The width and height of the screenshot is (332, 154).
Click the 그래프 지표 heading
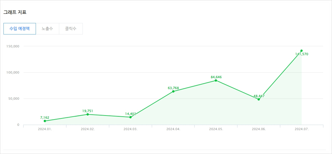[x=15, y=12]
